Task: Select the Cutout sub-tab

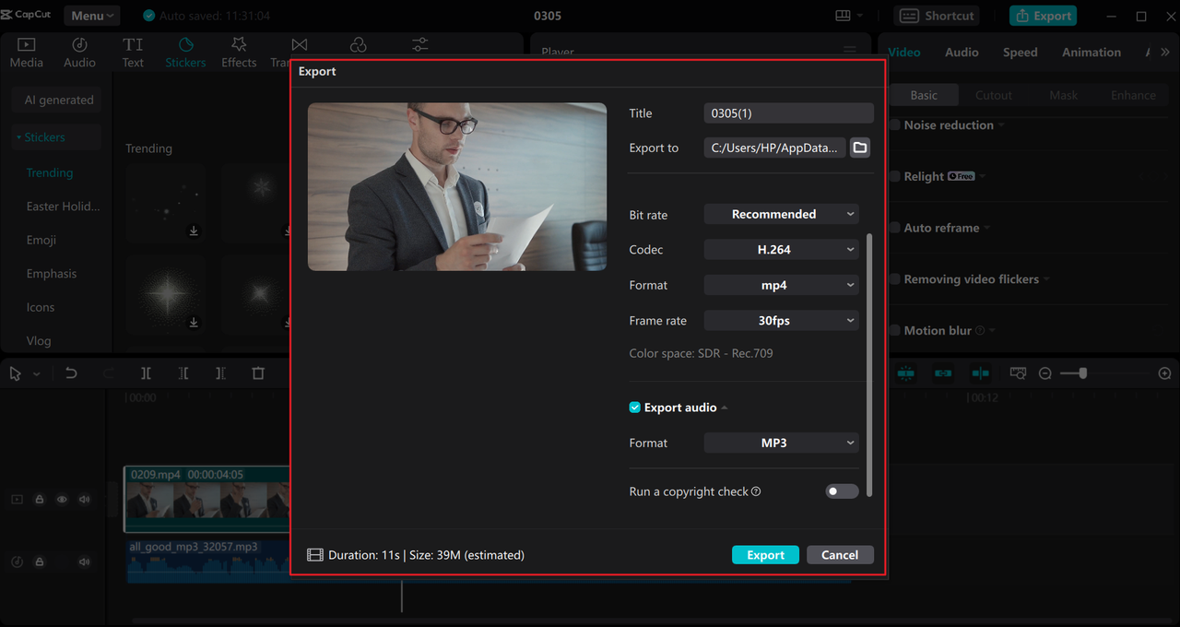Action: click(x=994, y=95)
